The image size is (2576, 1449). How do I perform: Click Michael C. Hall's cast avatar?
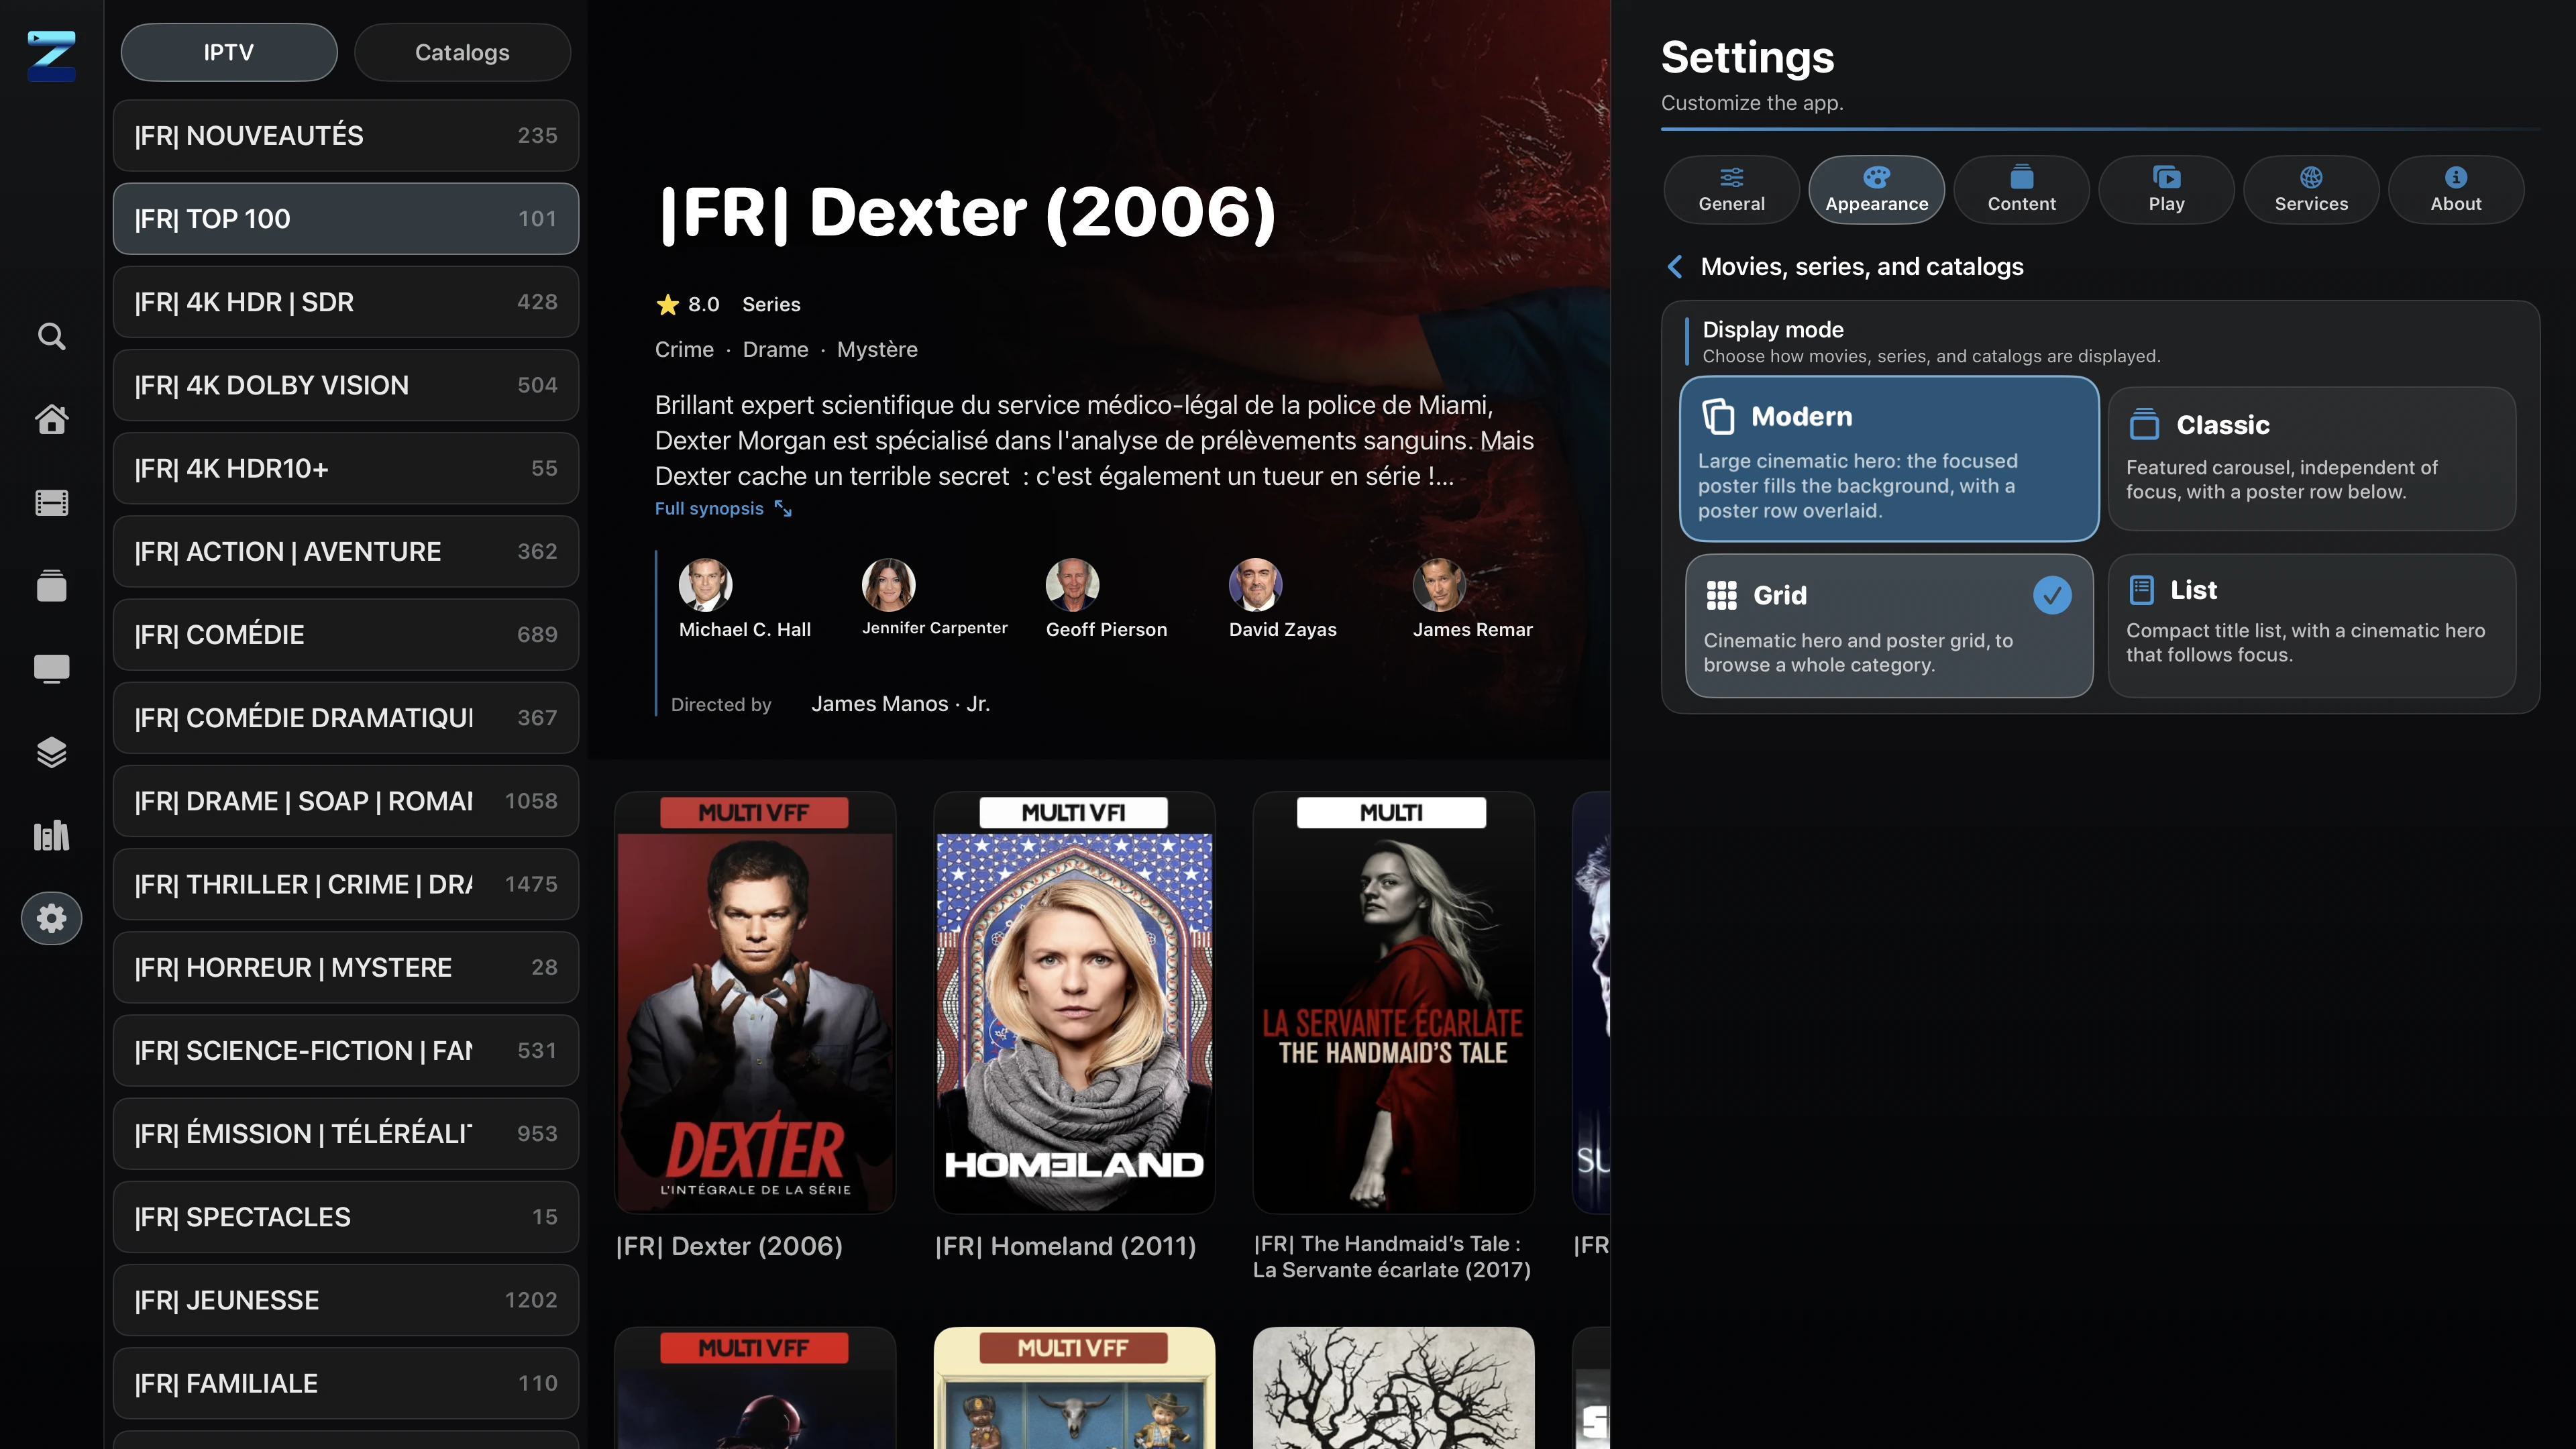tap(705, 584)
